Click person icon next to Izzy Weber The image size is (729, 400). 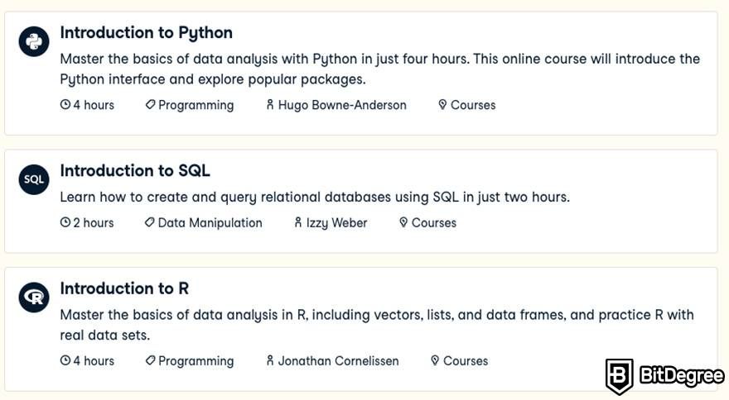pos(298,223)
